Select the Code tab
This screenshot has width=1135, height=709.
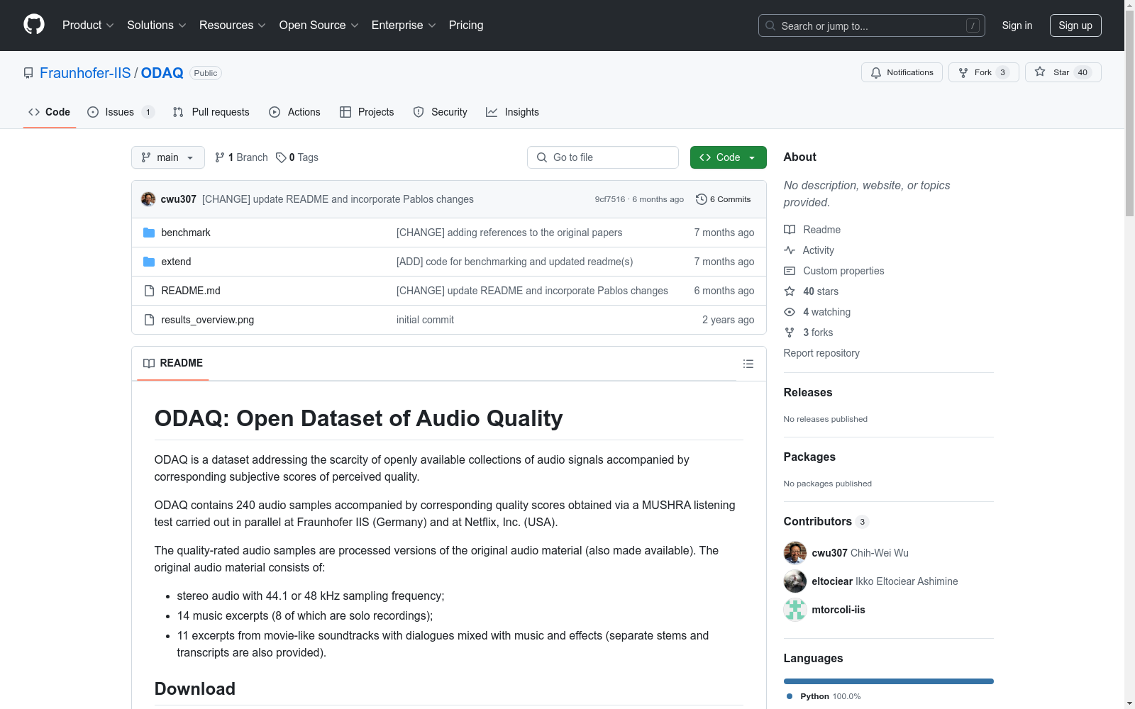(50, 112)
